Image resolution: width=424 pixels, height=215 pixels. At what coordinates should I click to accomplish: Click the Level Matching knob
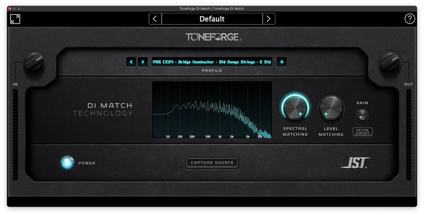pos(331,107)
